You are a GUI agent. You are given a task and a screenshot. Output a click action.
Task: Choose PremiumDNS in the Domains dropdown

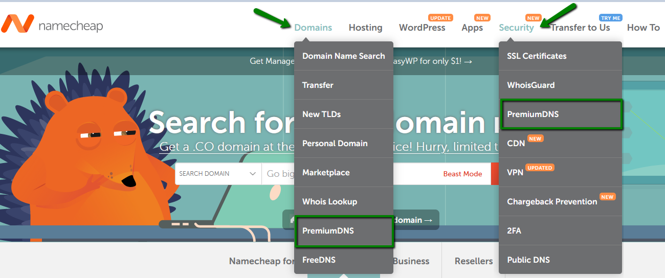(x=344, y=230)
